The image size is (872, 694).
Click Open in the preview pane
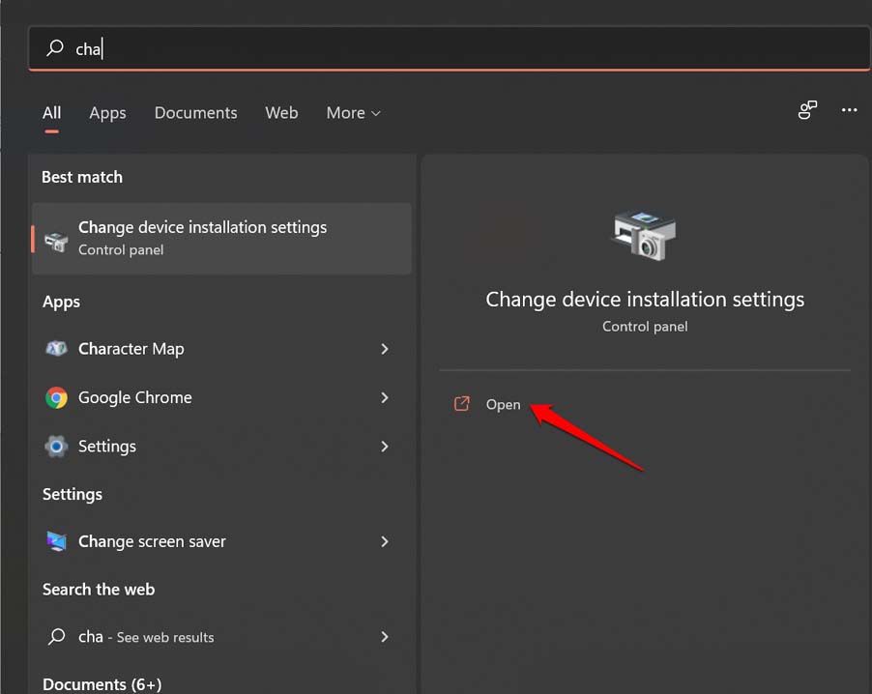[x=503, y=404]
